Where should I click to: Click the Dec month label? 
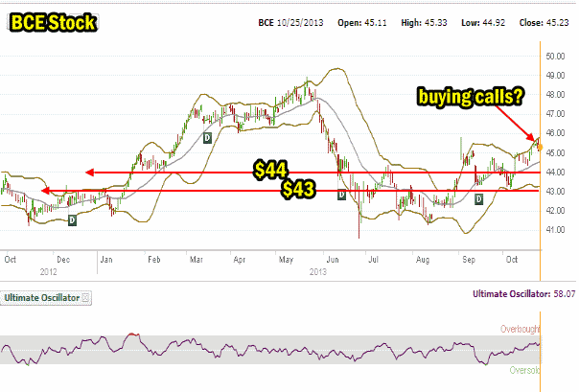[x=63, y=260]
